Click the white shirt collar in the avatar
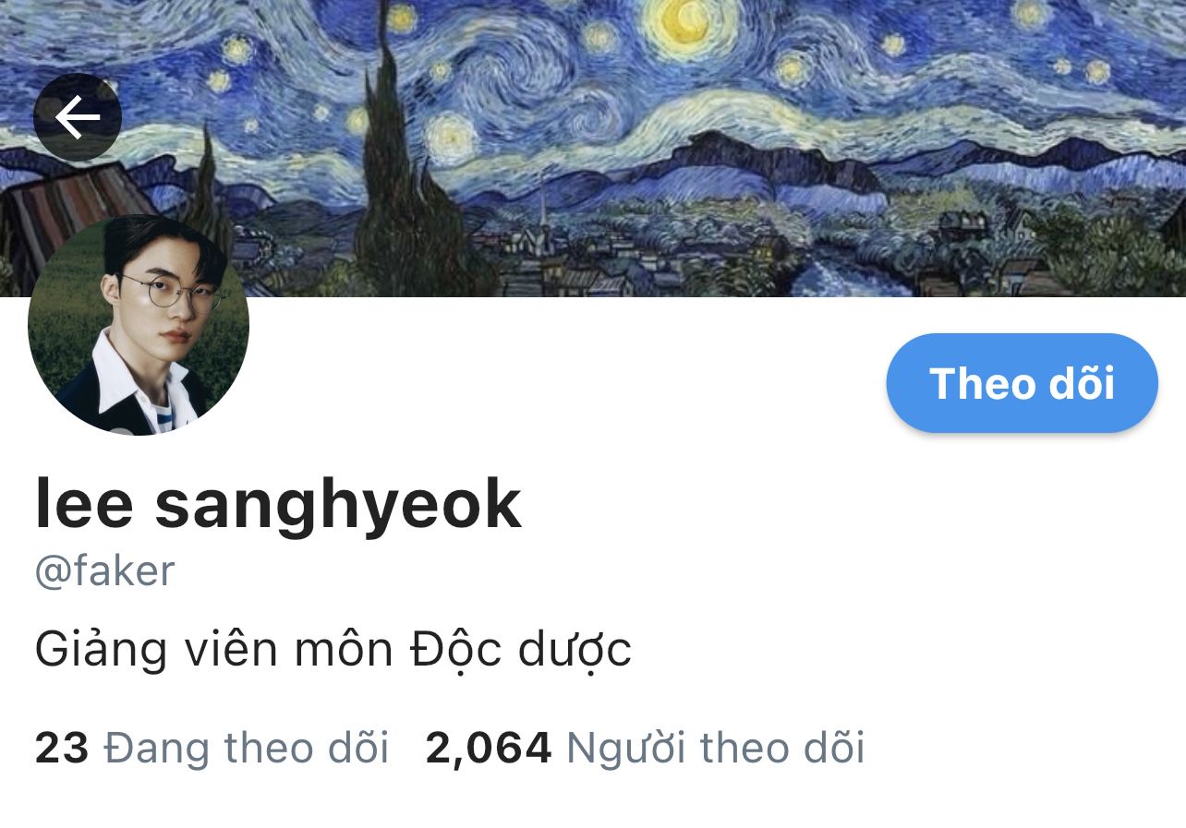1186x828 pixels. (x=120, y=378)
